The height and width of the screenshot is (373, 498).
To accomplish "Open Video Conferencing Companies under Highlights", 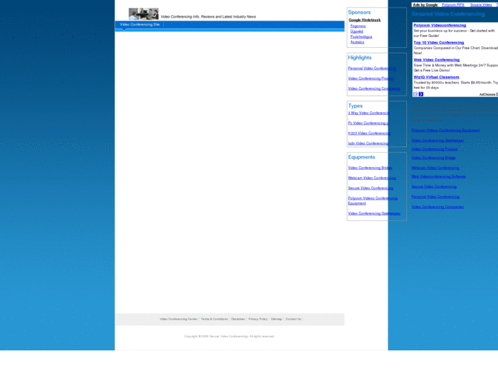I will [374, 88].
